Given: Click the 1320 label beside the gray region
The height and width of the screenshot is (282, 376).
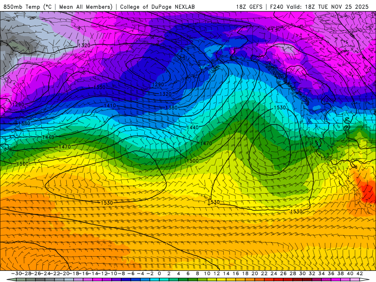Looking at the screenshot, I should [84, 45].
